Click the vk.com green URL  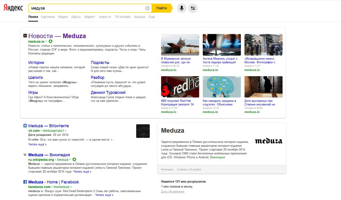coord(34,131)
